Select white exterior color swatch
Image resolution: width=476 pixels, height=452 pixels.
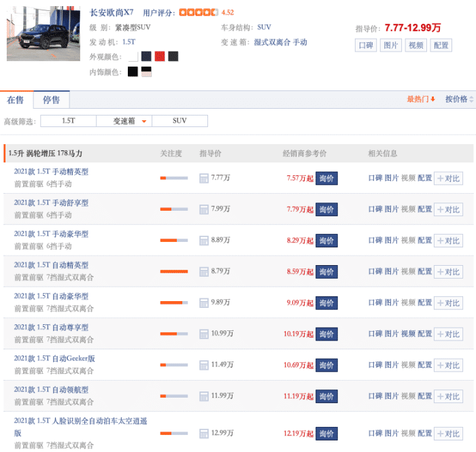click(x=133, y=56)
